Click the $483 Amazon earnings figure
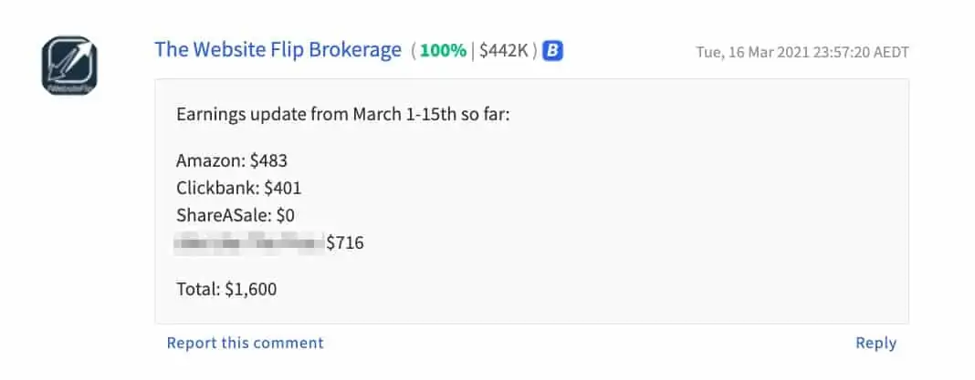Image resolution: width=975 pixels, height=380 pixels. (x=268, y=160)
